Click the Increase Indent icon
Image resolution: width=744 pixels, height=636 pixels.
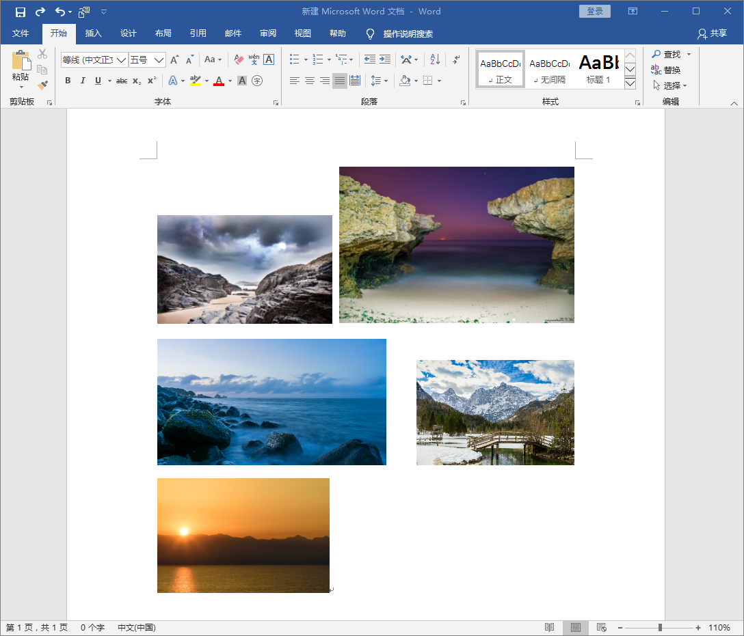pos(385,59)
